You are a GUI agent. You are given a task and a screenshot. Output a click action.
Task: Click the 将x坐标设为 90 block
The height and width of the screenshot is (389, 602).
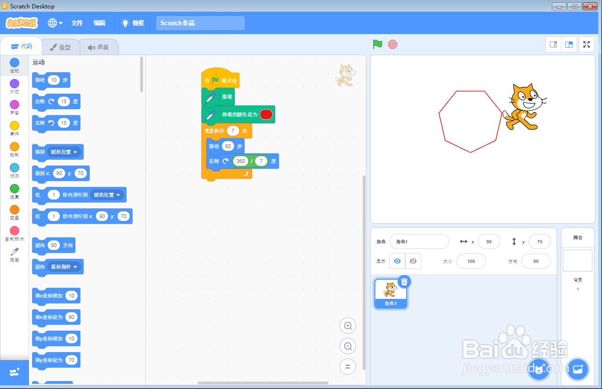tap(56, 317)
